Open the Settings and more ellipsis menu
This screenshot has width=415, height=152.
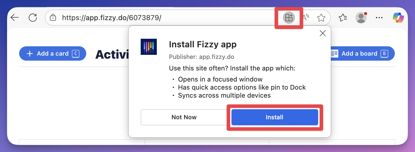379,18
